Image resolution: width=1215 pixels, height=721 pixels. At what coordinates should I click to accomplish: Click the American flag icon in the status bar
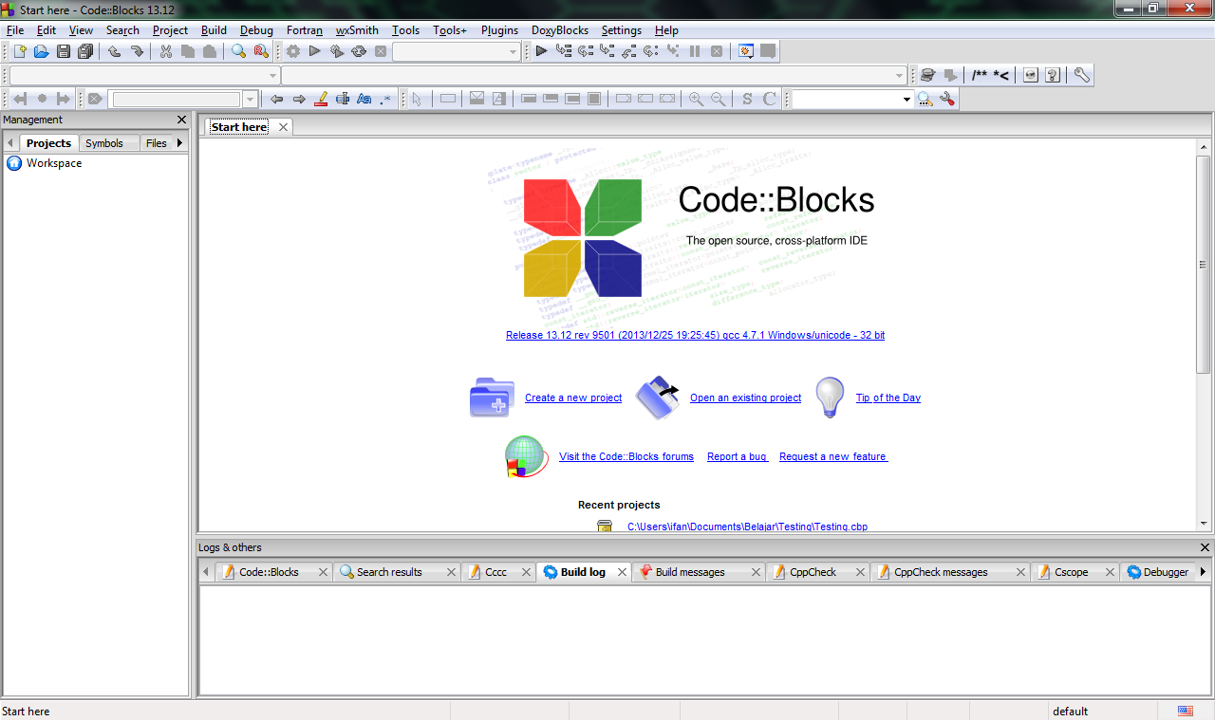[x=1186, y=711]
